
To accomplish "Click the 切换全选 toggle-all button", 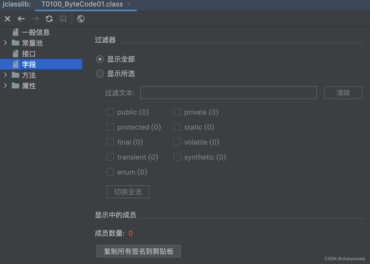I will pos(128,191).
